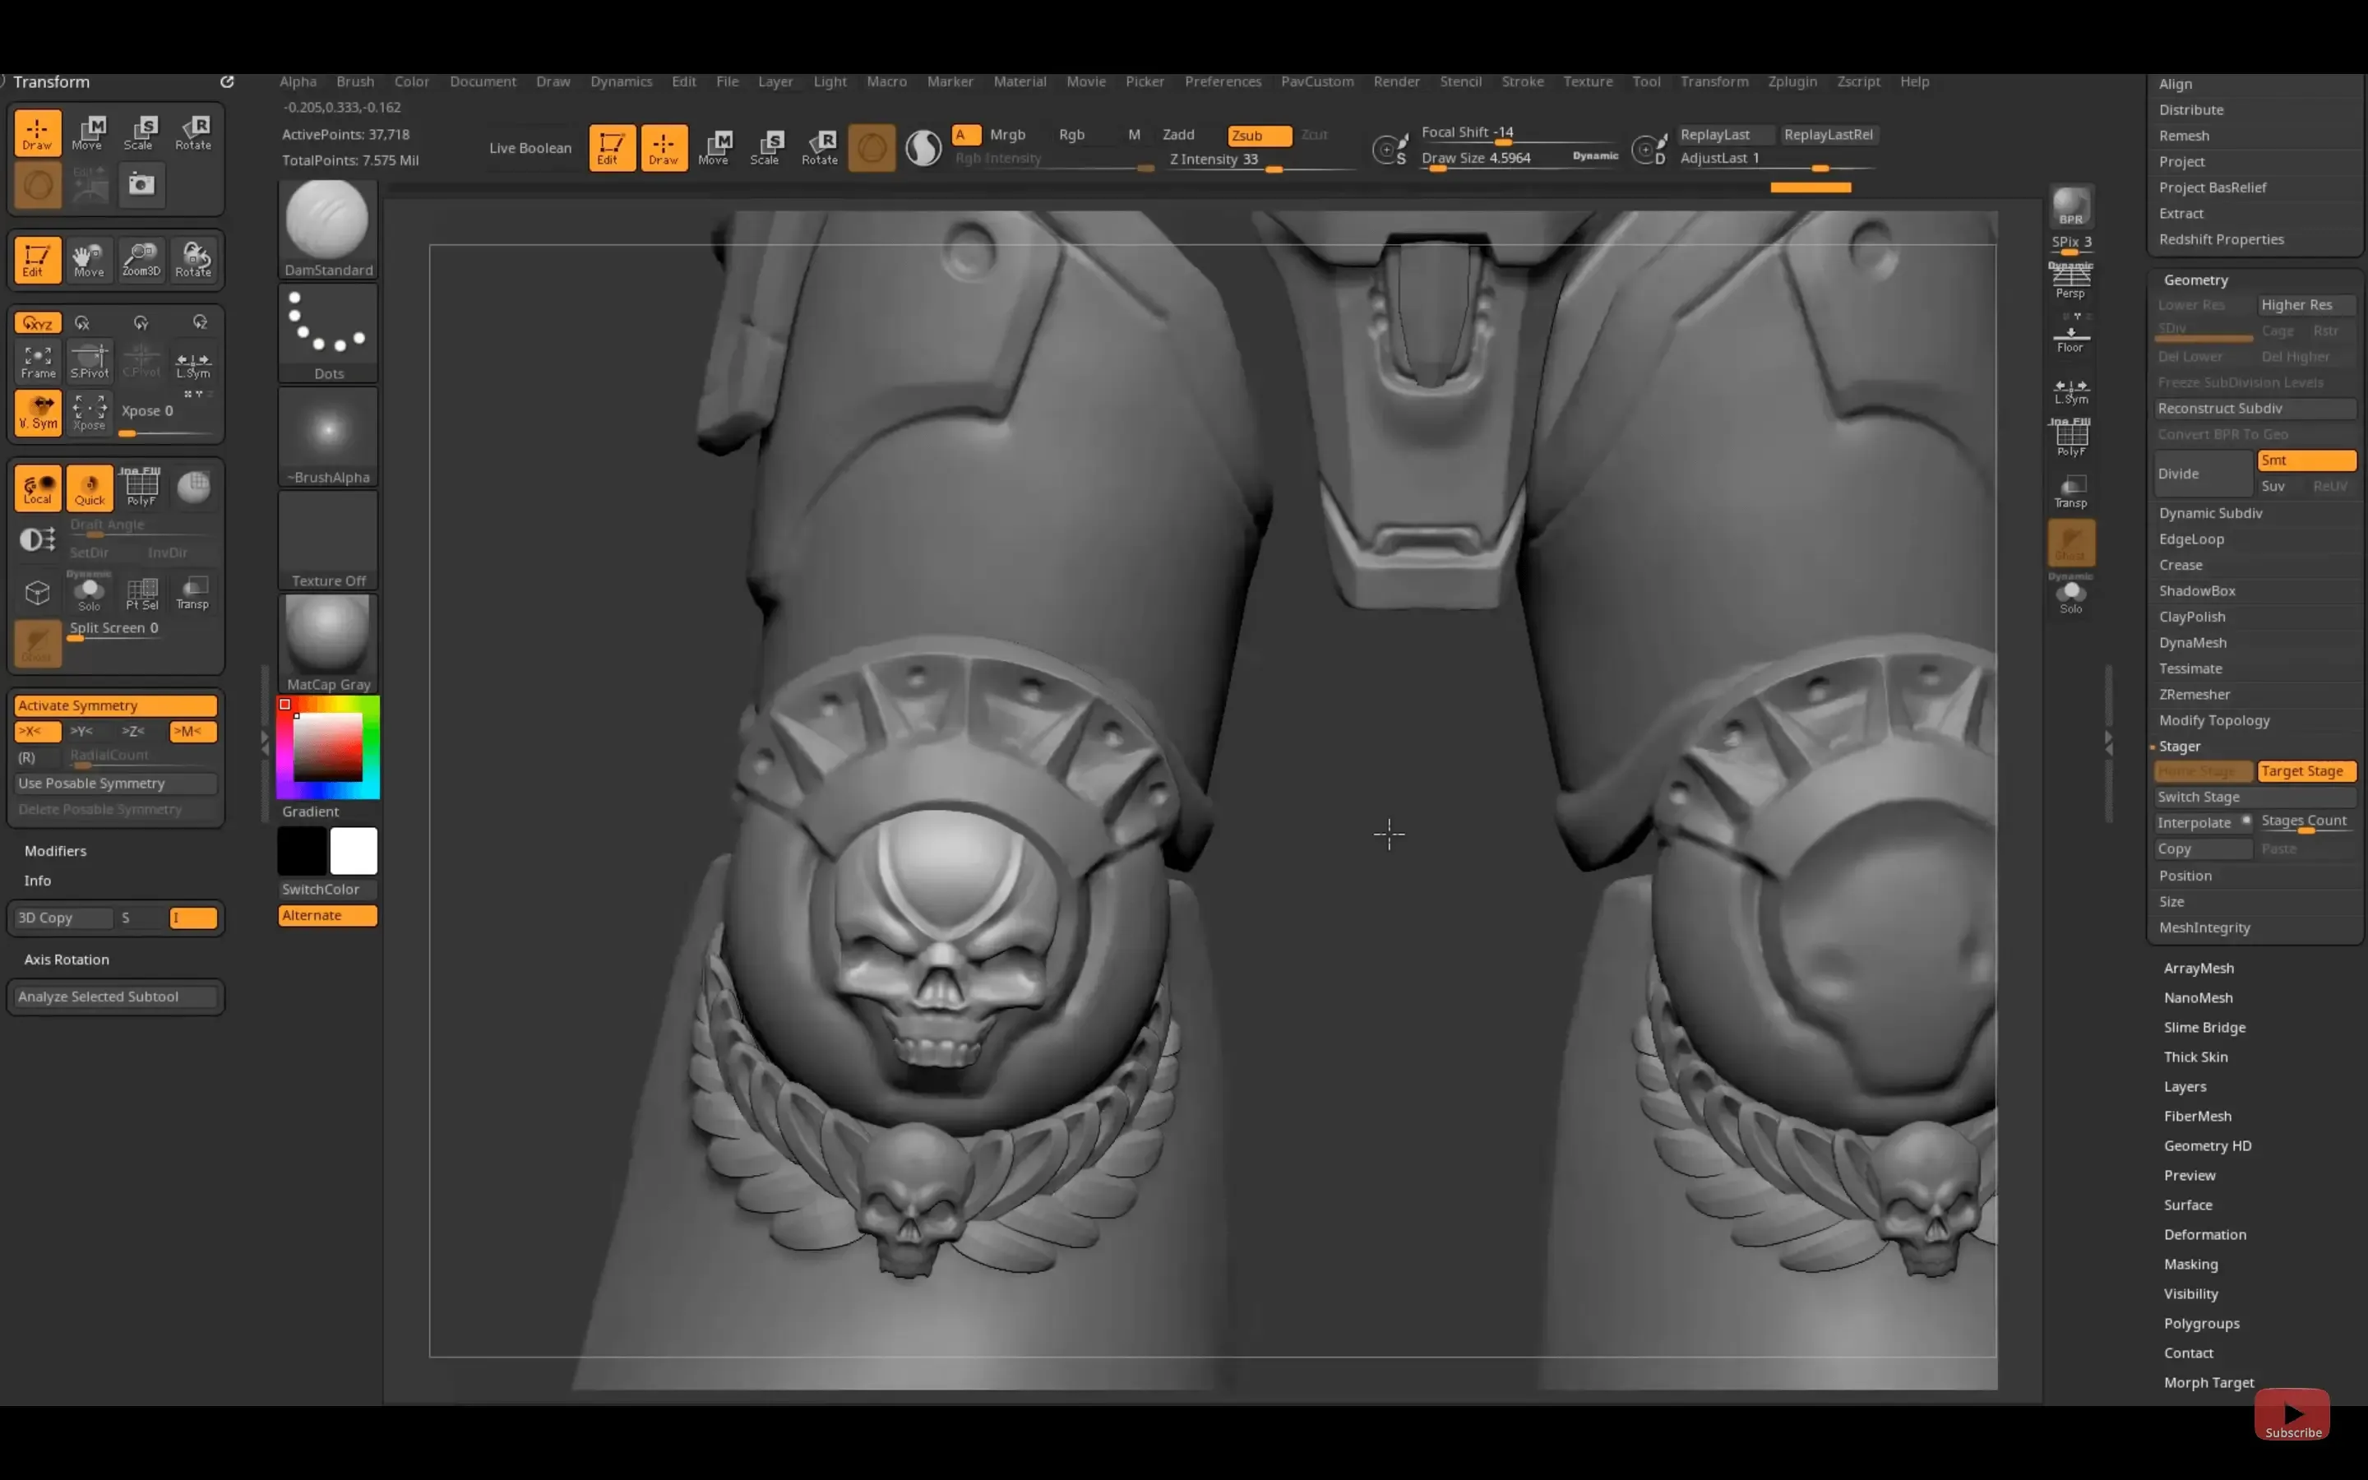Screen dimensions: 2368x1480
Task: Run ZRemesher on the mesh
Action: pos(2195,694)
